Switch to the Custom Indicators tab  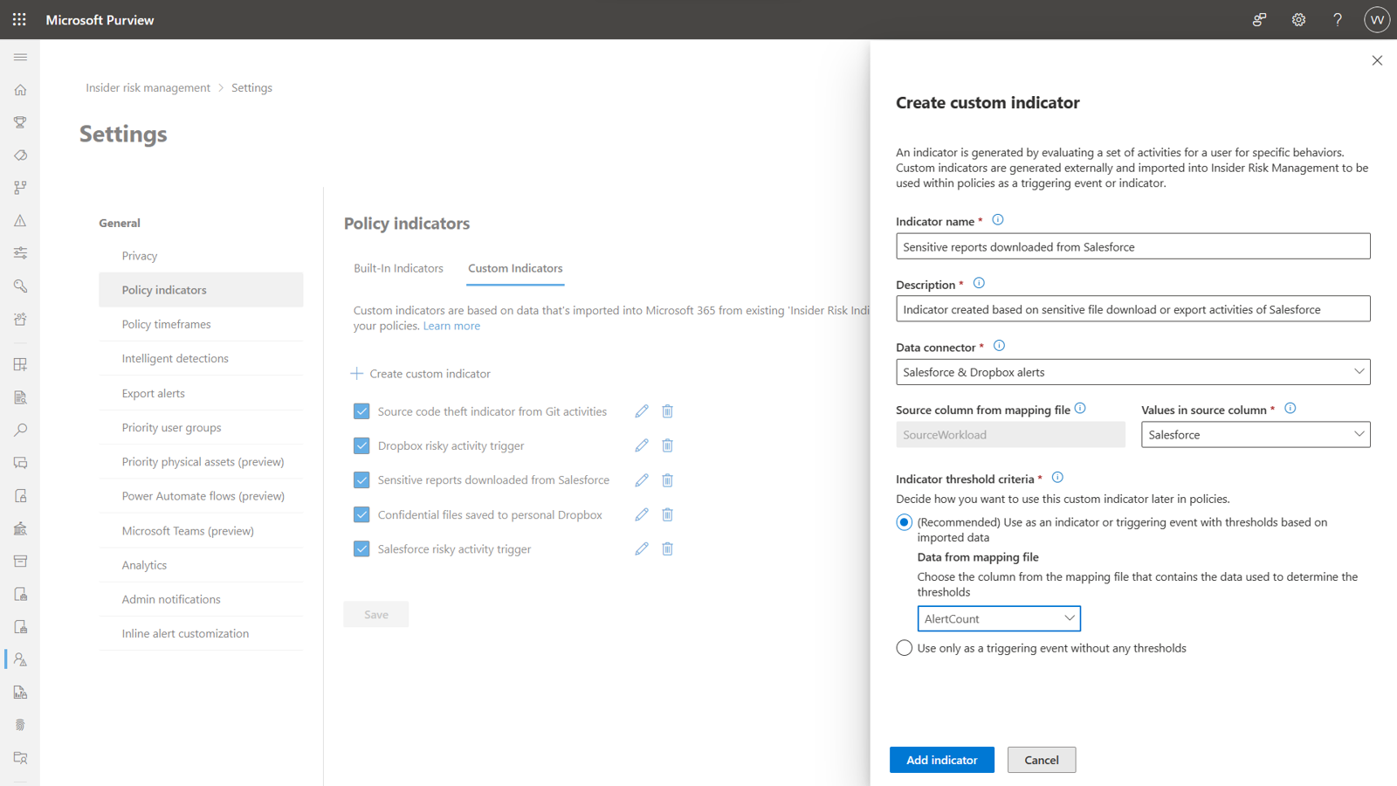[515, 268]
